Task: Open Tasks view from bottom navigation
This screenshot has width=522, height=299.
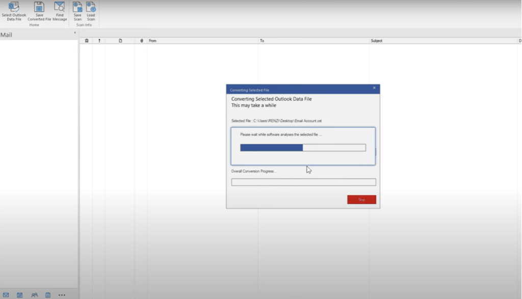Action: [x=48, y=295]
